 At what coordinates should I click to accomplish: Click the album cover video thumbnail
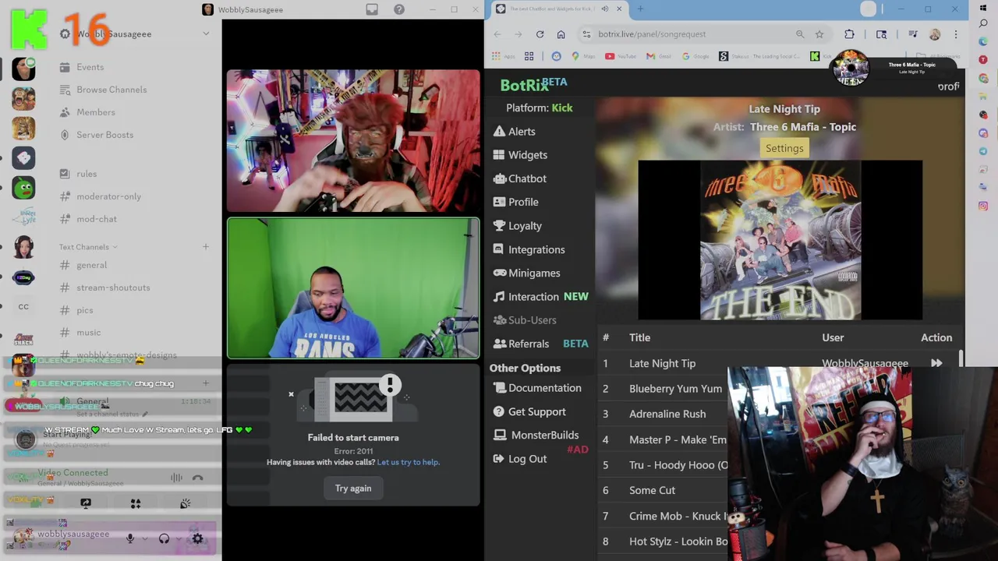780,241
